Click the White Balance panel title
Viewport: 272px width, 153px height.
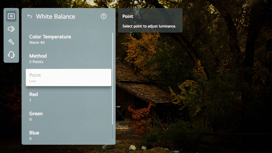point(55,16)
